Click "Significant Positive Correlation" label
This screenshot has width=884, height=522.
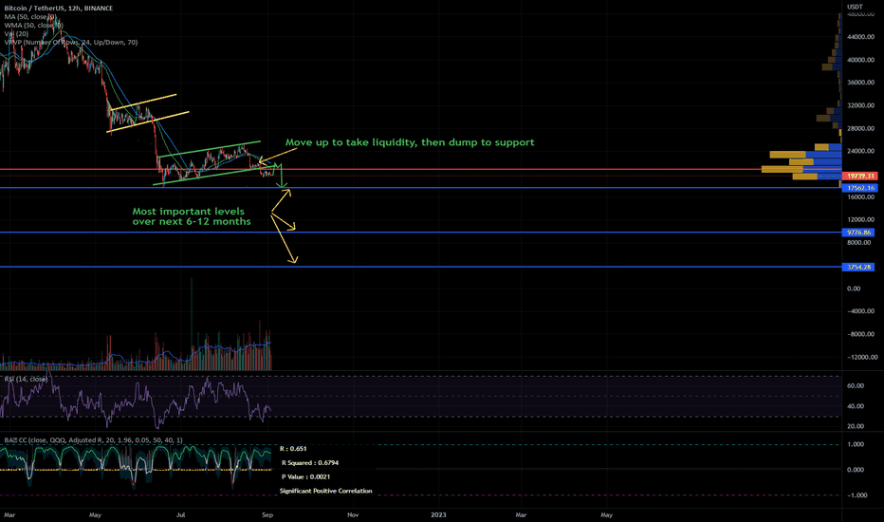[326, 491]
